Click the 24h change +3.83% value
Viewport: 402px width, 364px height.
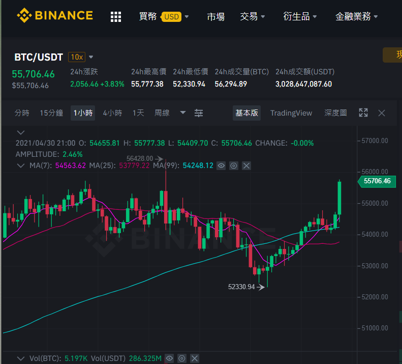[x=112, y=84]
